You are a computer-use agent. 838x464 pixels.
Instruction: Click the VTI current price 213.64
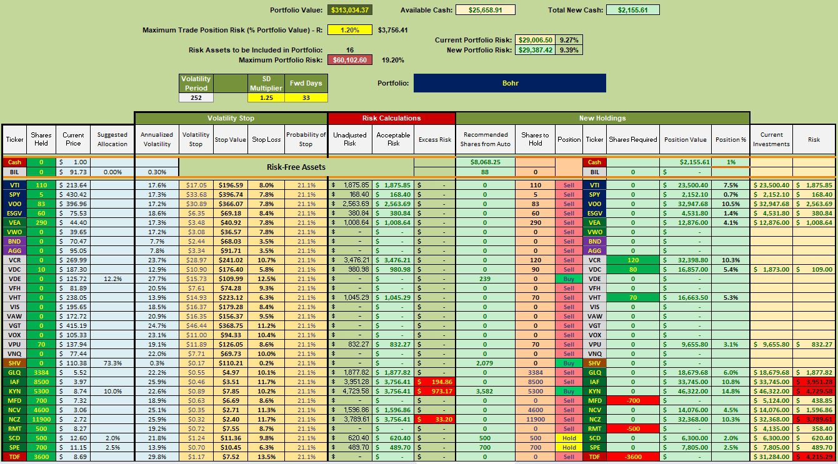(73, 185)
